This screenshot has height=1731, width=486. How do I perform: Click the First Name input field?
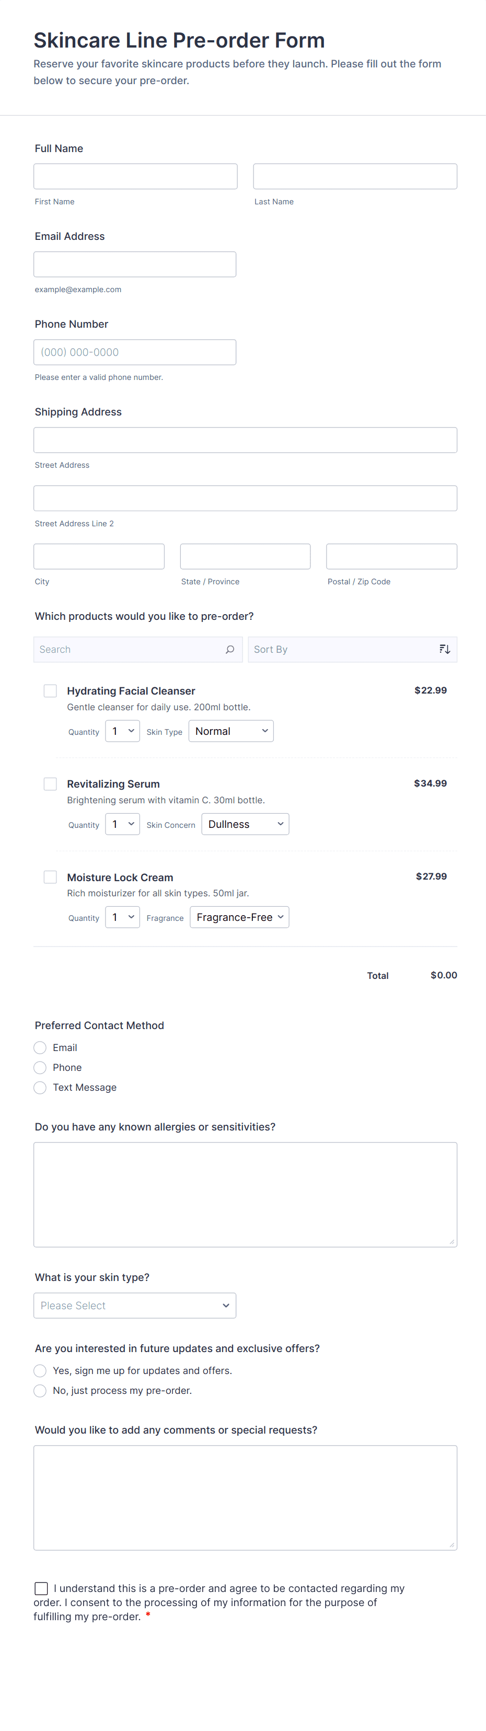point(135,176)
